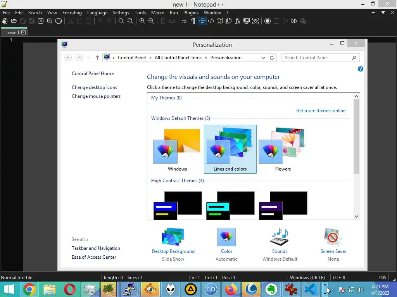
Task: Click theme list scrollbar down arrow
Action: tap(357, 217)
